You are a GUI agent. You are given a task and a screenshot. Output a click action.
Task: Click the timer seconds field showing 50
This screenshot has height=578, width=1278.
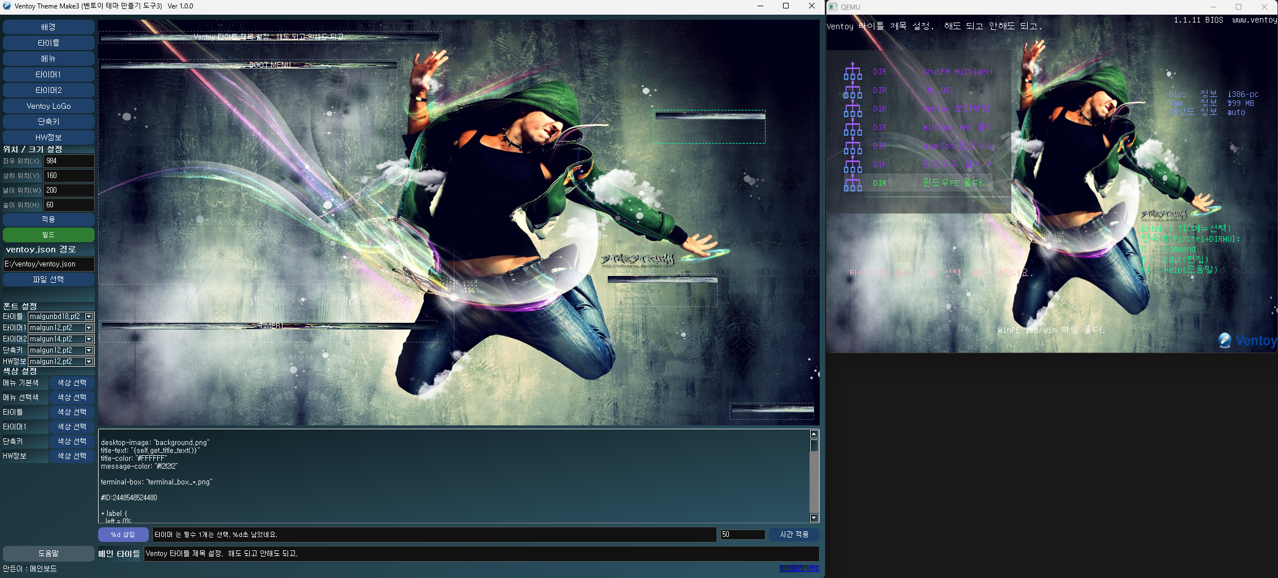click(742, 535)
